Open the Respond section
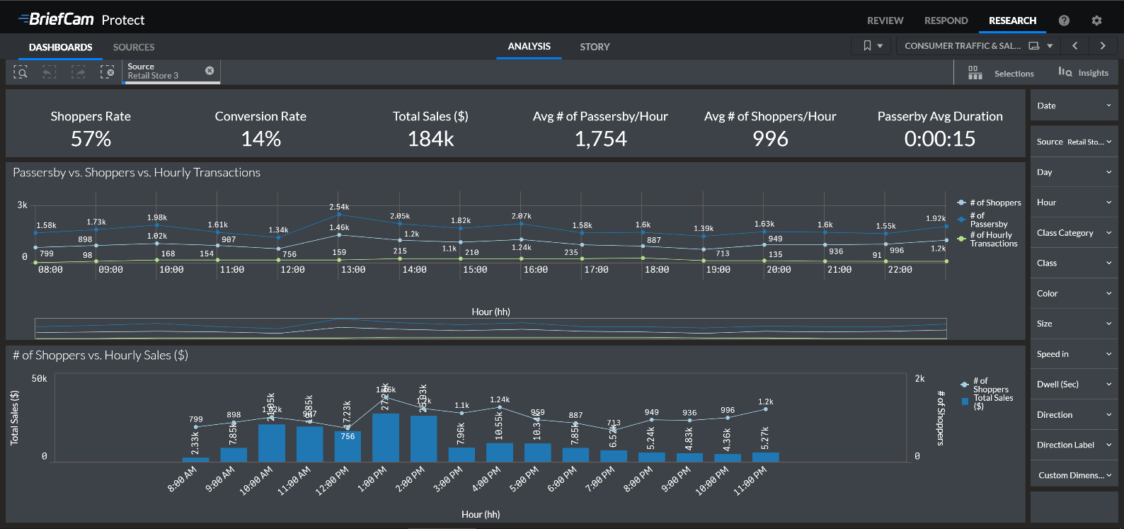Image resolution: width=1124 pixels, height=529 pixels. (x=946, y=21)
